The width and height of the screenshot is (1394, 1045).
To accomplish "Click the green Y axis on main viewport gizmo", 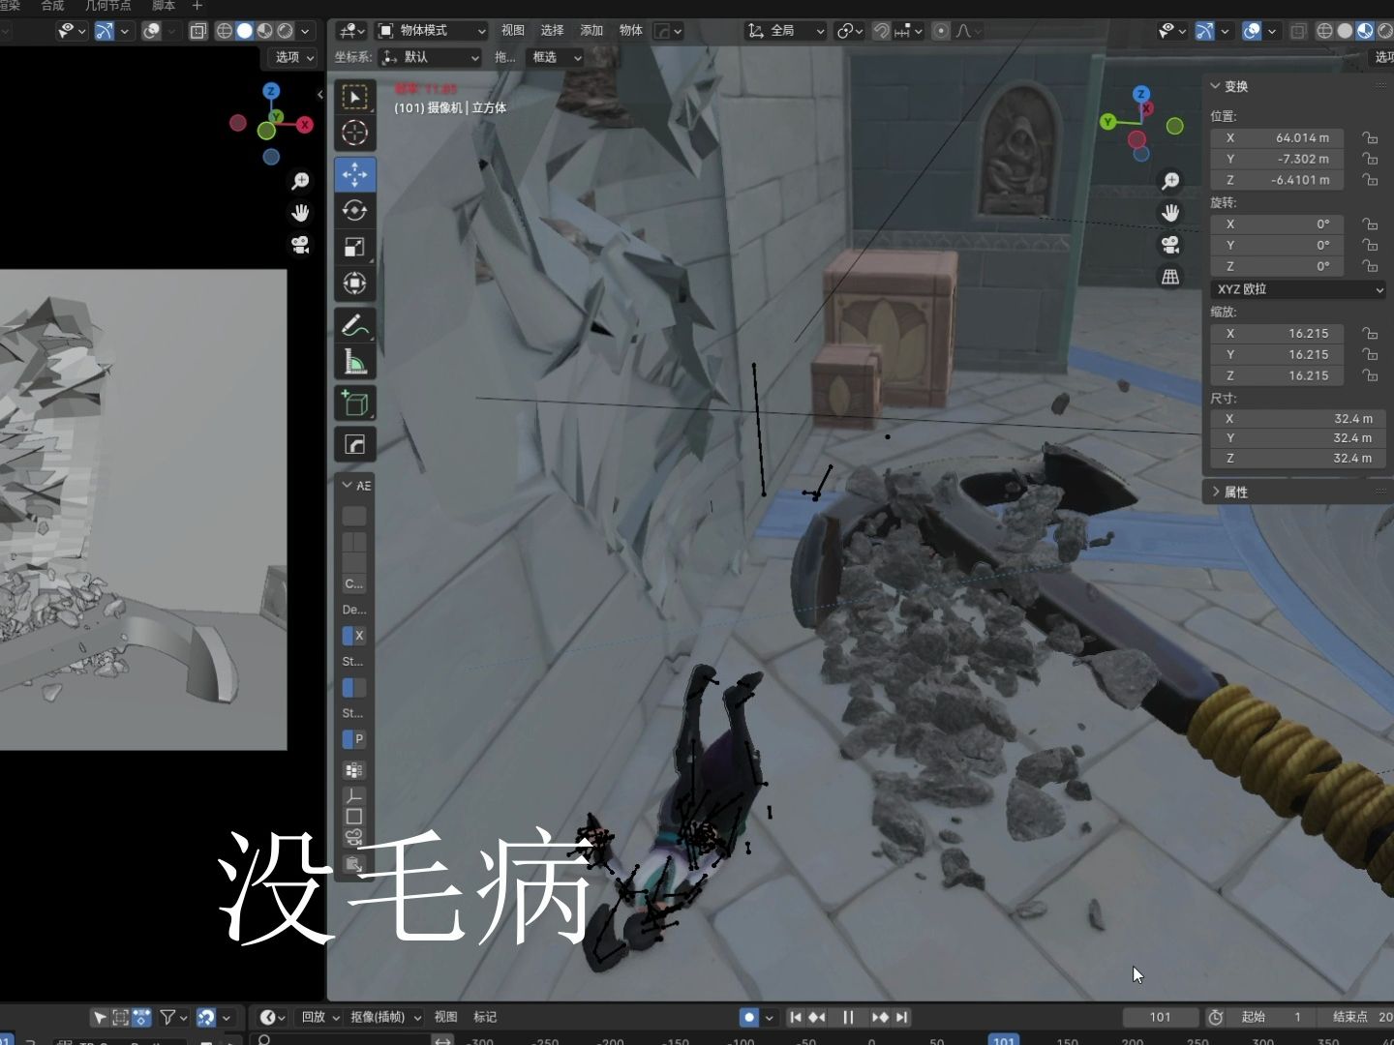I will [x=1107, y=121].
